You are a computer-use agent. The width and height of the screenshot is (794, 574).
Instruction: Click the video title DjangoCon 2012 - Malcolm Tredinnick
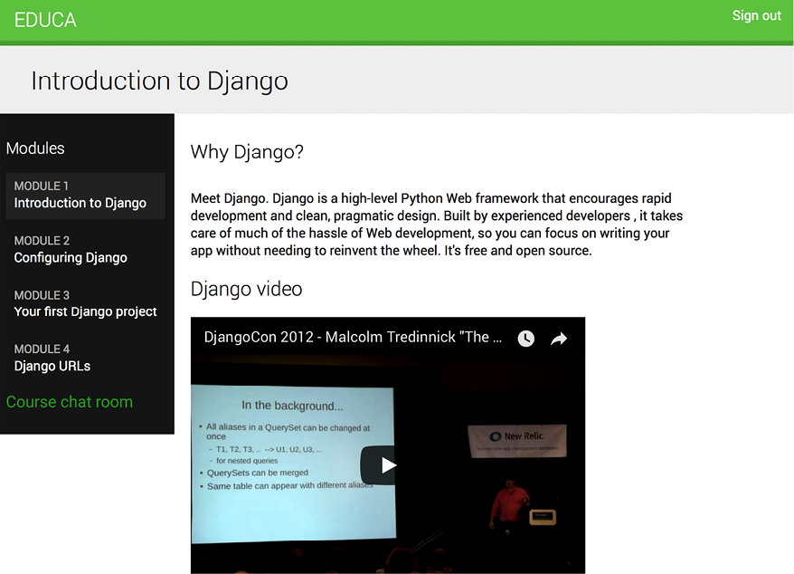(353, 337)
